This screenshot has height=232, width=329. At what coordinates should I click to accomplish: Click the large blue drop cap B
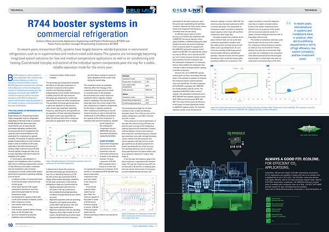click(10, 78)
